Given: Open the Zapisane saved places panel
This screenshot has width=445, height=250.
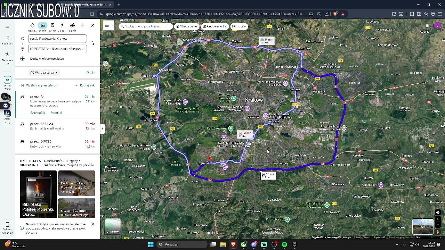Looking at the screenshot, I should [7, 40].
